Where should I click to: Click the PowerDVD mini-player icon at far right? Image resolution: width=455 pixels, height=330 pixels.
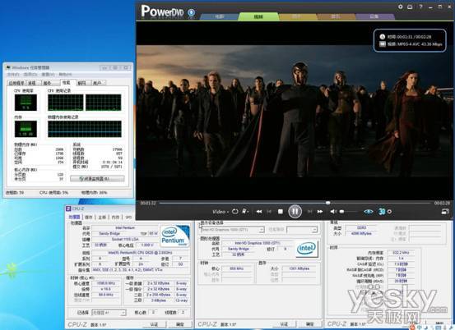coord(445,212)
